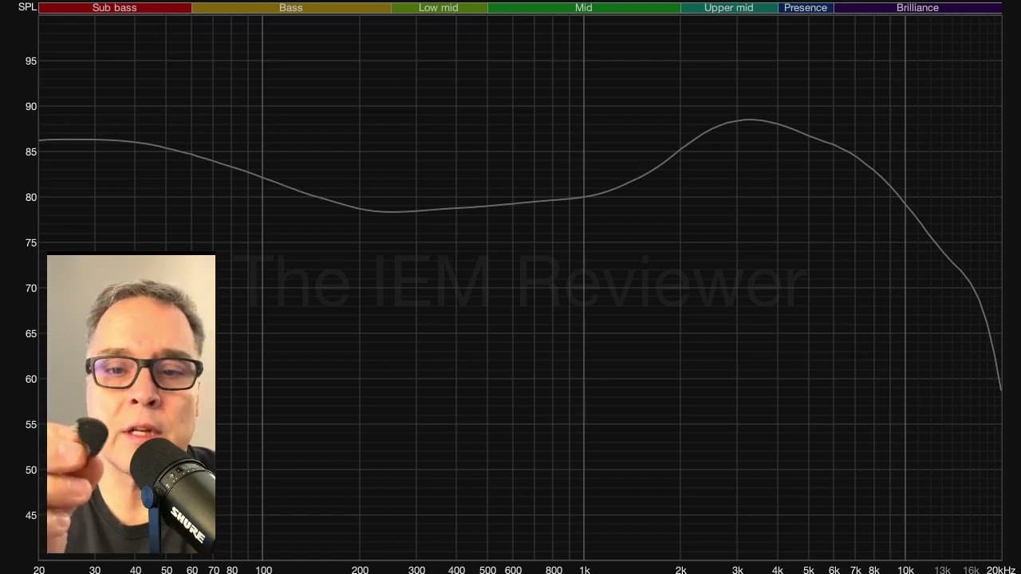The height and width of the screenshot is (574, 1021).
Task: Click the 95 dB axis value
Action: coord(31,61)
